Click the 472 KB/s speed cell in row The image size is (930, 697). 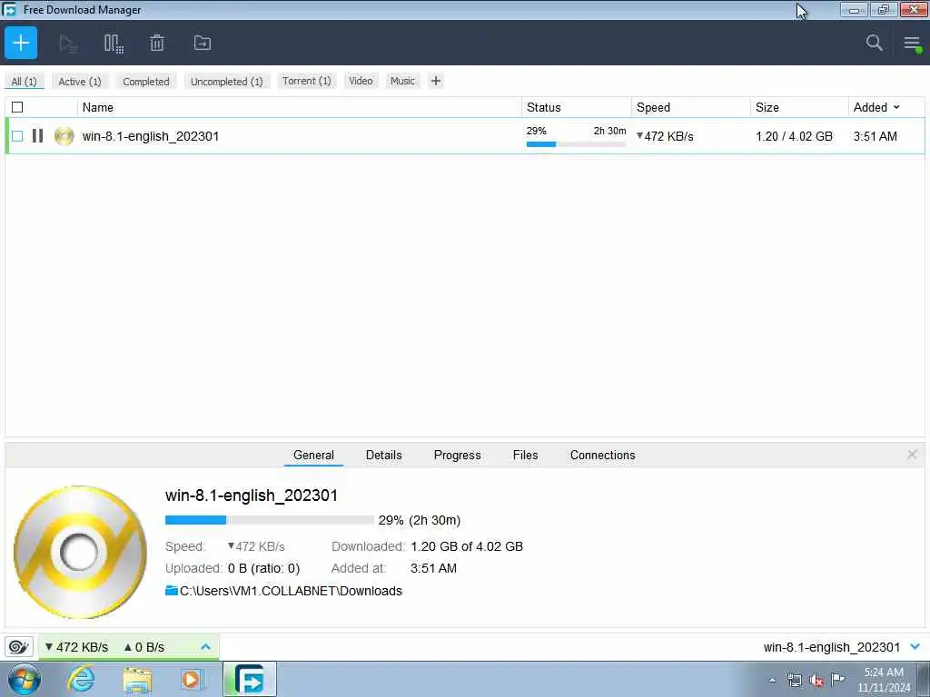point(665,136)
